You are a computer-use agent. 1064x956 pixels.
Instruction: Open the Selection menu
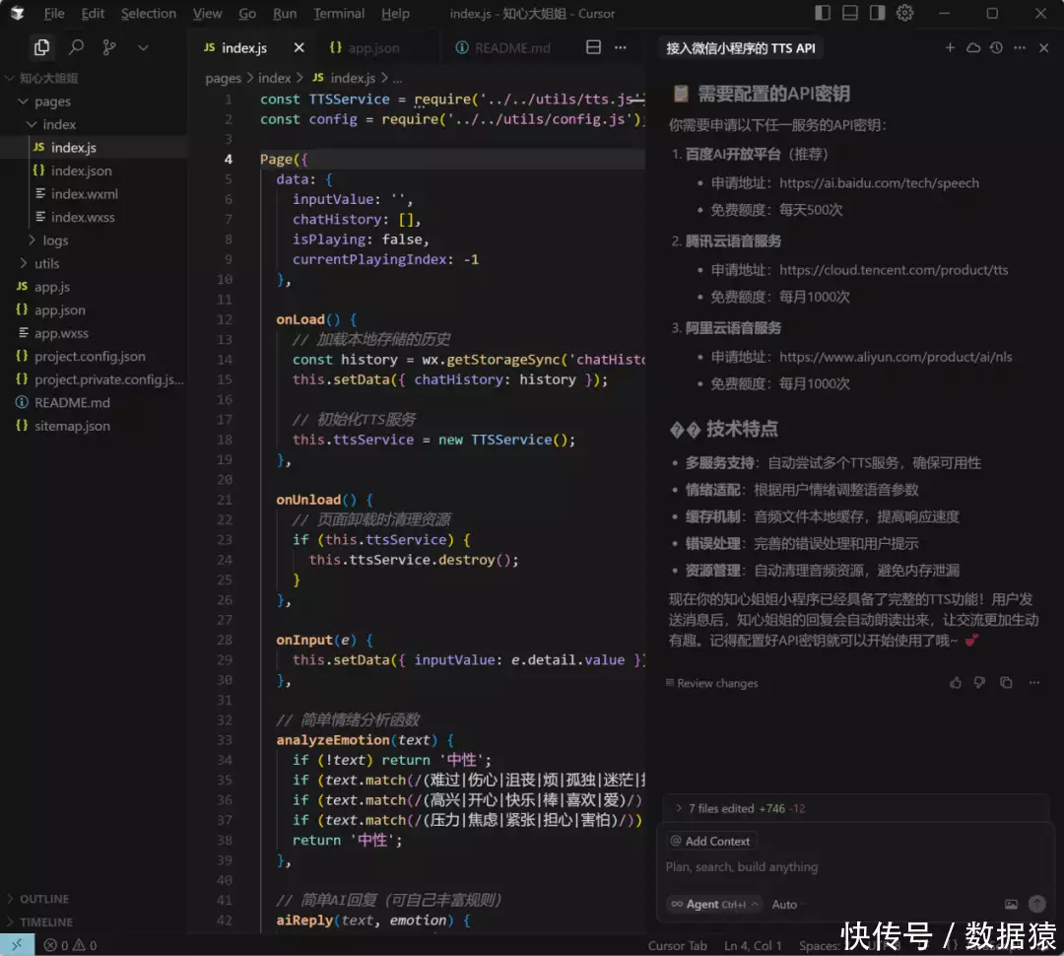(x=149, y=14)
